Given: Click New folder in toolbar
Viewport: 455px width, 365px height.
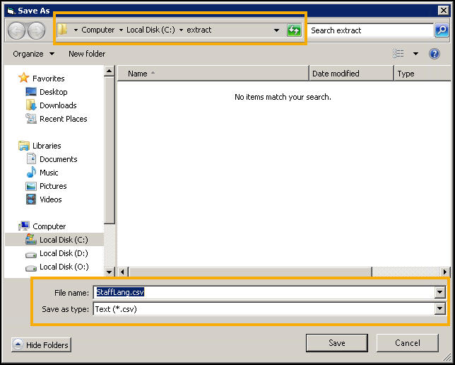Looking at the screenshot, I should pyautogui.click(x=87, y=54).
